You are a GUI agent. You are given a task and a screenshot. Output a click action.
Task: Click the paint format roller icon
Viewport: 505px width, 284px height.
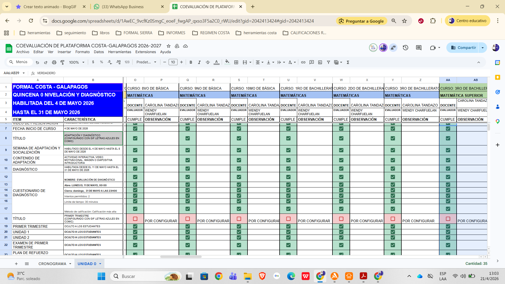pos(62,62)
